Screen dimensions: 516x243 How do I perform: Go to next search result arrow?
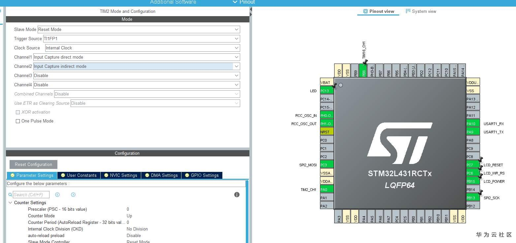pos(73,195)
